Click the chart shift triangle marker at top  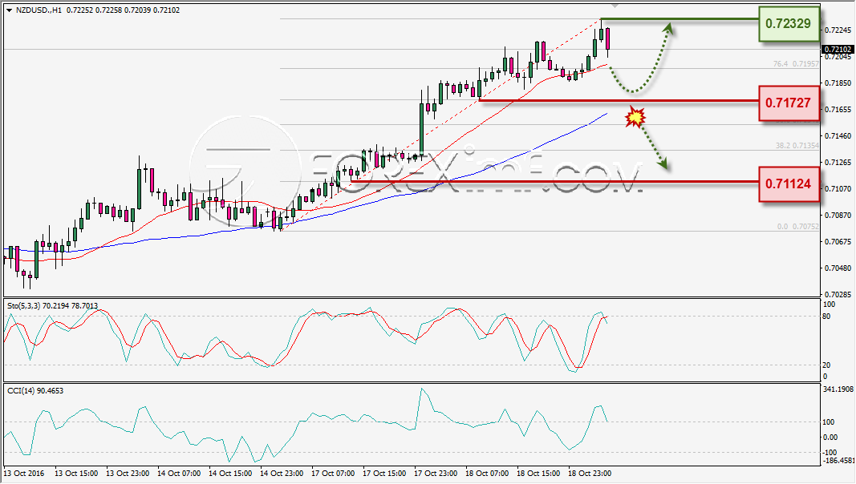[615, 6]
